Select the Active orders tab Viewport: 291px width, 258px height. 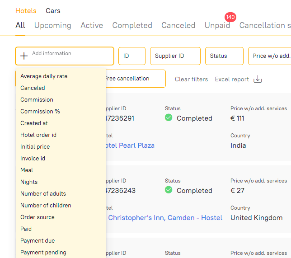coord(92,25)
